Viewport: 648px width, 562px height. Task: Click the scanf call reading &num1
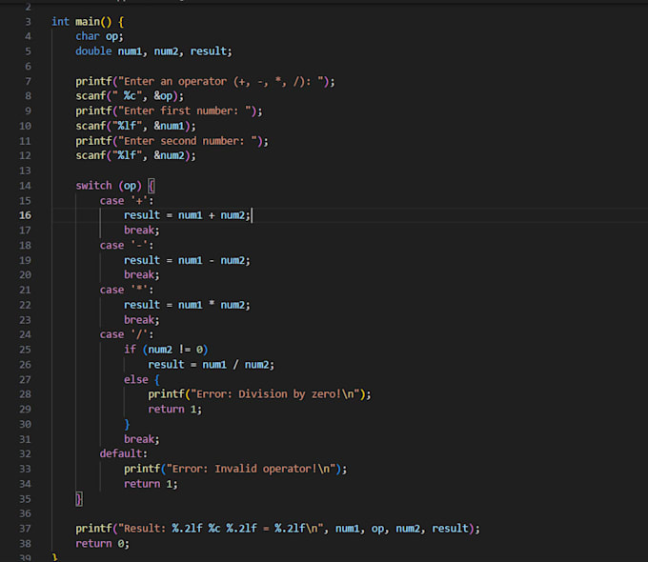[x=135, y=126]
